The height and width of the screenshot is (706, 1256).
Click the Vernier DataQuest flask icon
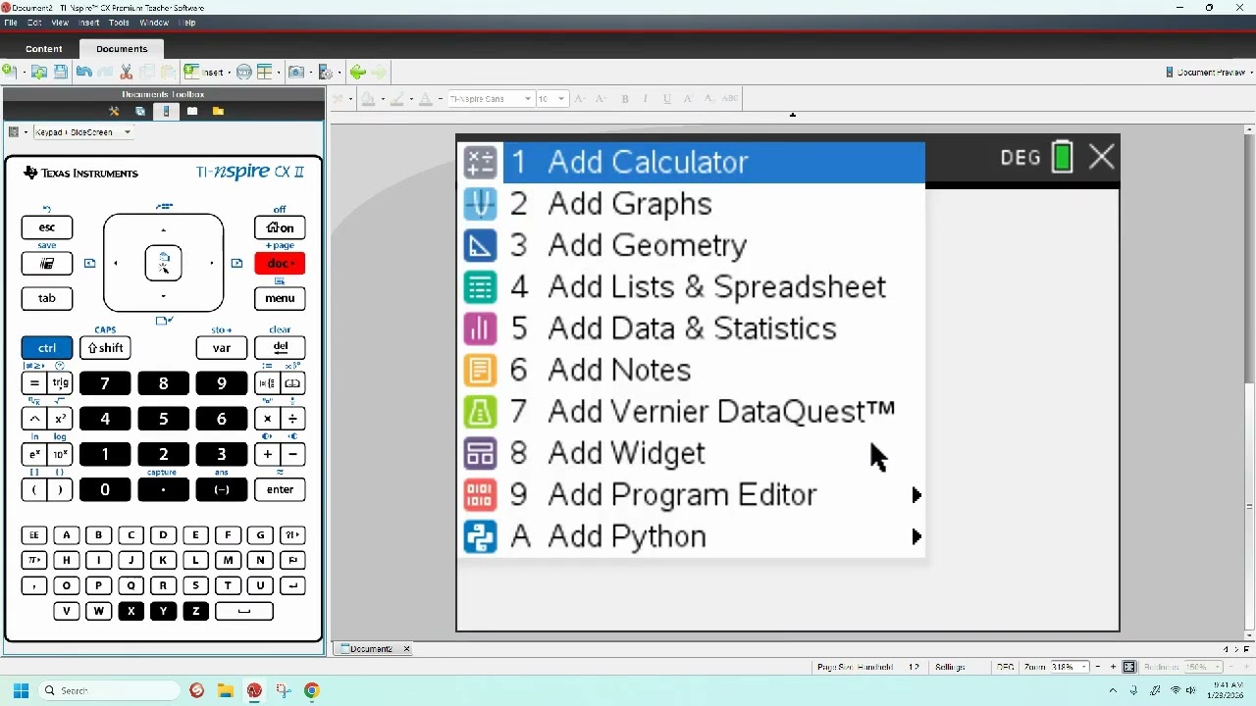pyautogui.click(x=480, y=412)
